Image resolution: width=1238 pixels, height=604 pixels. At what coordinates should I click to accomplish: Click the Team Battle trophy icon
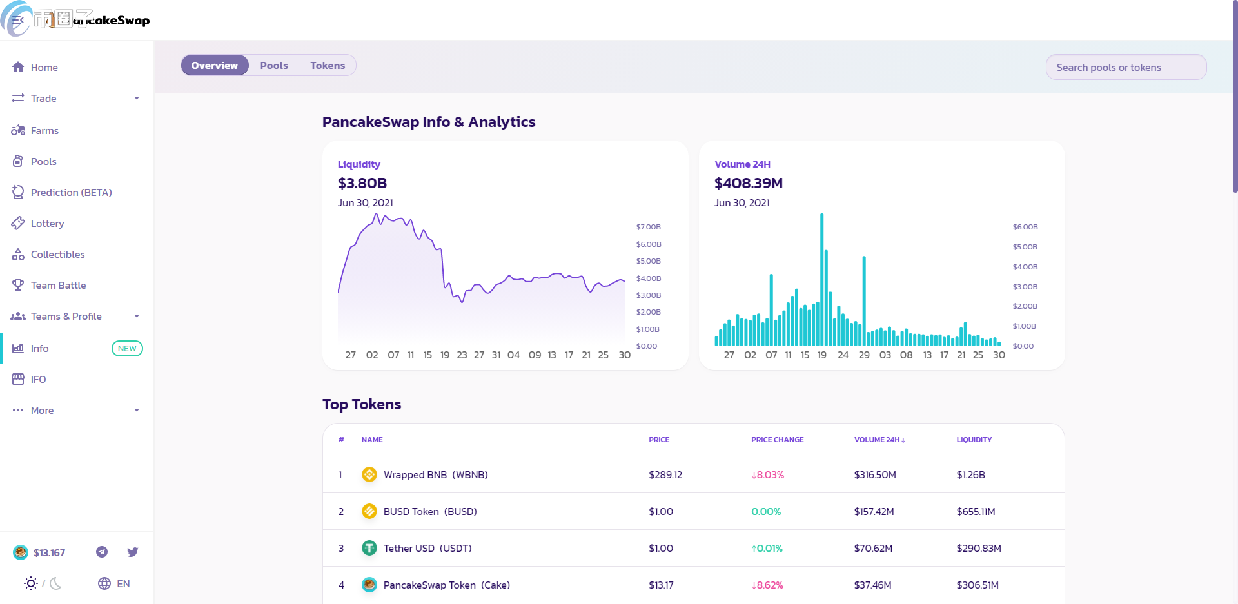click(x=18, y=285)
